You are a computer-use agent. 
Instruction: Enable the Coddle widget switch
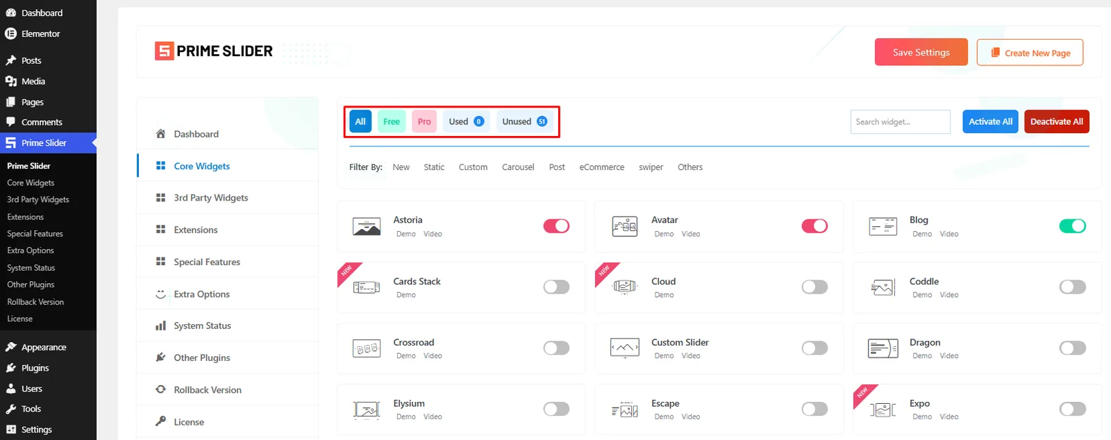coord(1072,287)
